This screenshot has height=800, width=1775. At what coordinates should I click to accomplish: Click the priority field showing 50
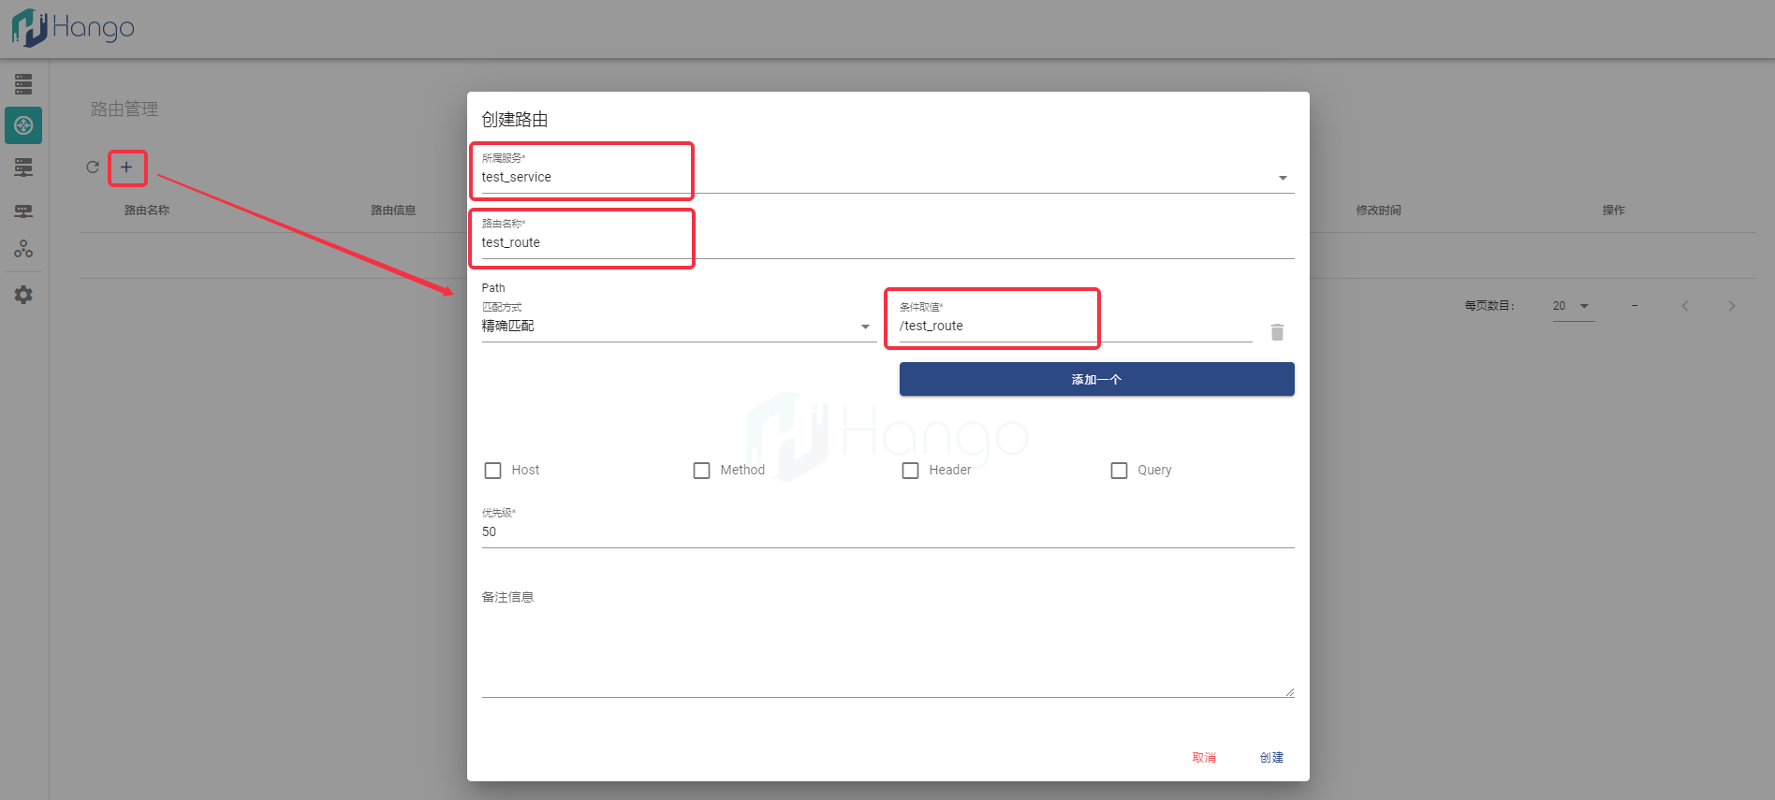887,531
